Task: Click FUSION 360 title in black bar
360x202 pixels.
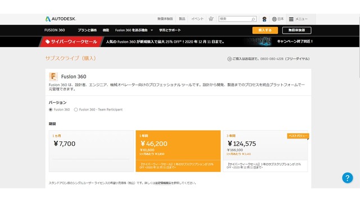Action: click(x=55, y=30)
